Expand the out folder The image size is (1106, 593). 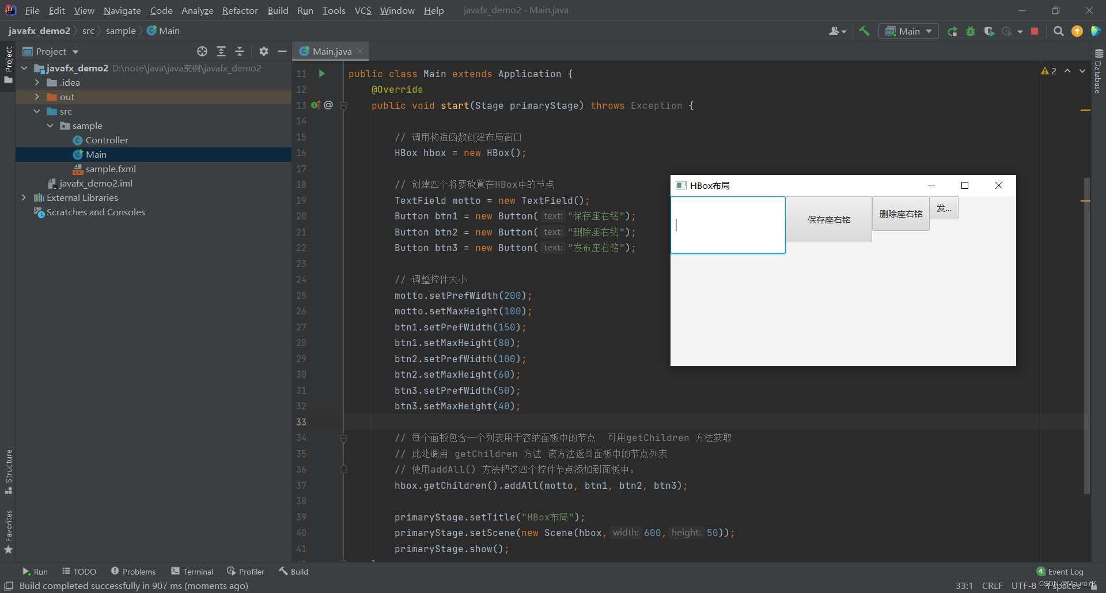pos(37,97)
